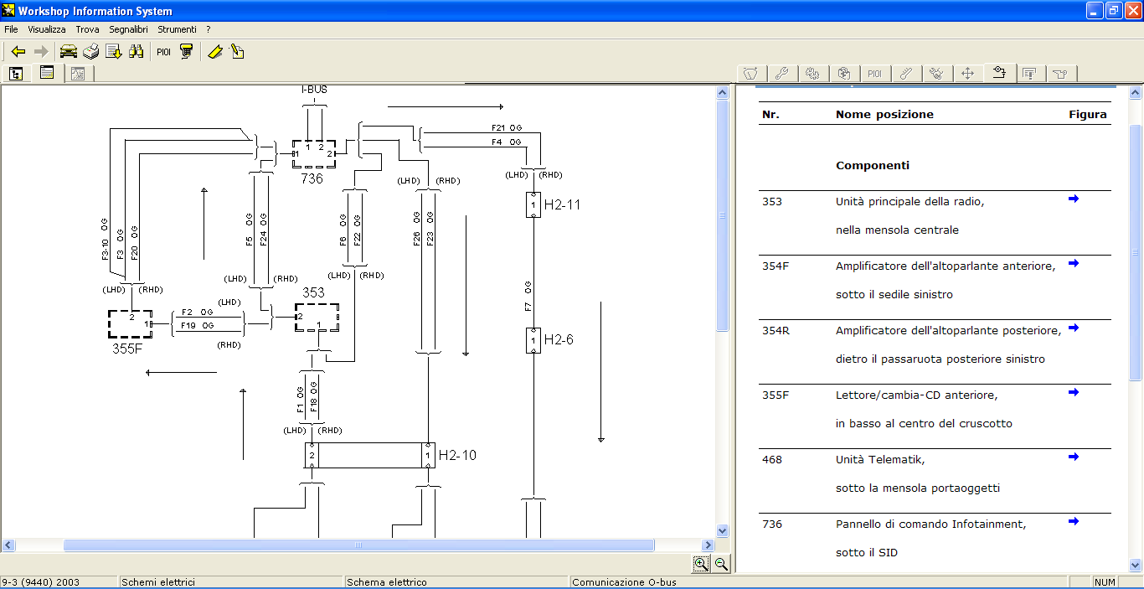1144x589 pixels.
Task: Zoom out of the wiring diagram
Action: (x=720, y=564)
